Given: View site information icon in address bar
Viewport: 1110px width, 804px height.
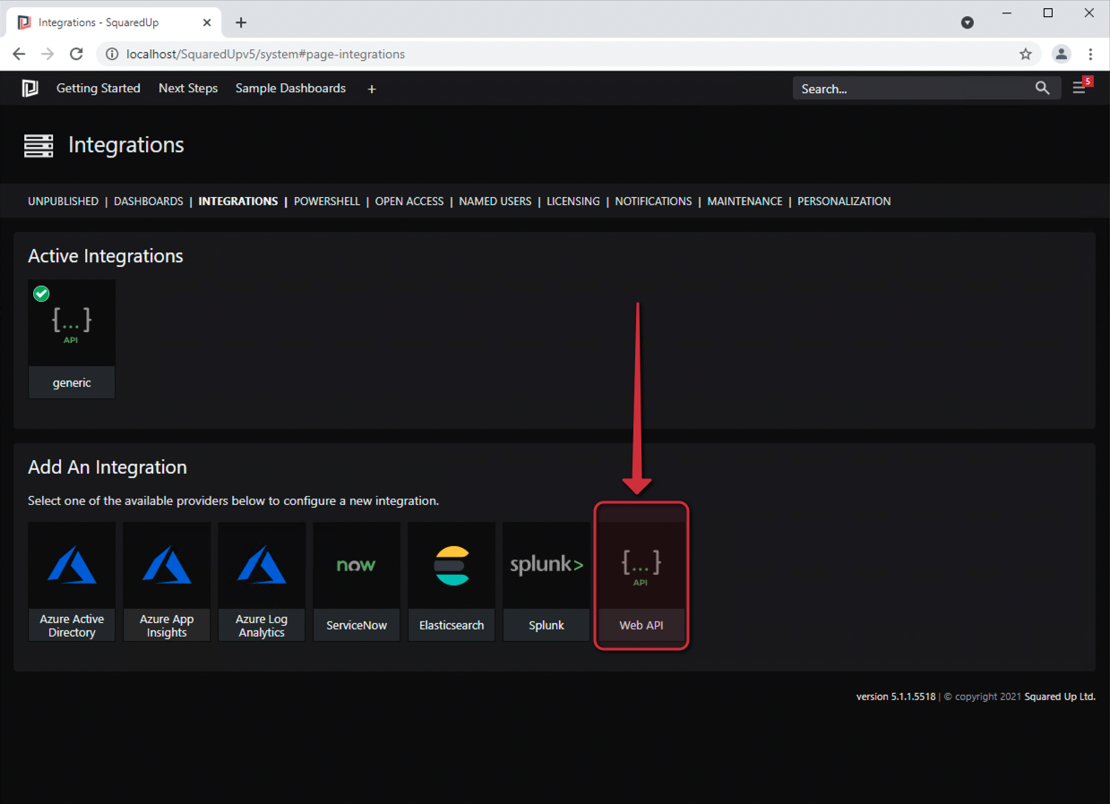Looking at the screenshot, I should (112, 54).
